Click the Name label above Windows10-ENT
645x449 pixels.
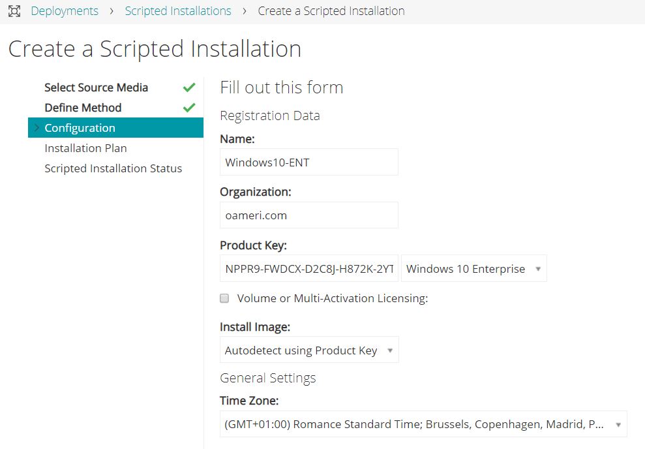237,139
